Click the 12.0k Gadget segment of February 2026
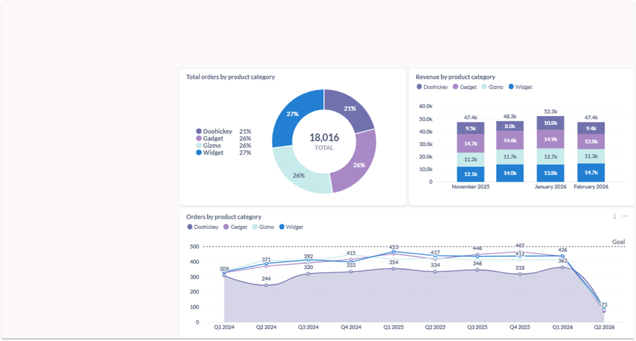 point(591,142)
